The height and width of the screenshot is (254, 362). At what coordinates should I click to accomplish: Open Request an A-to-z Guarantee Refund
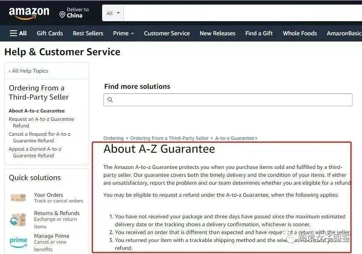[42, 122]
